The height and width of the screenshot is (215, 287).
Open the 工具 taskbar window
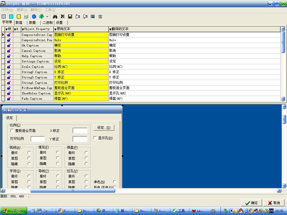coord(179,211)
